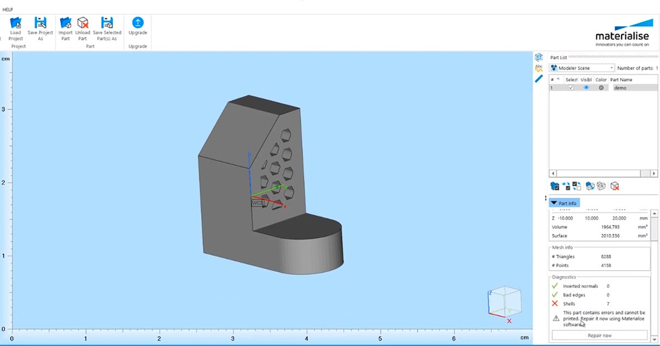Click the Shells count 7
This screenshot has width=660, height=346.
point(608,304)
